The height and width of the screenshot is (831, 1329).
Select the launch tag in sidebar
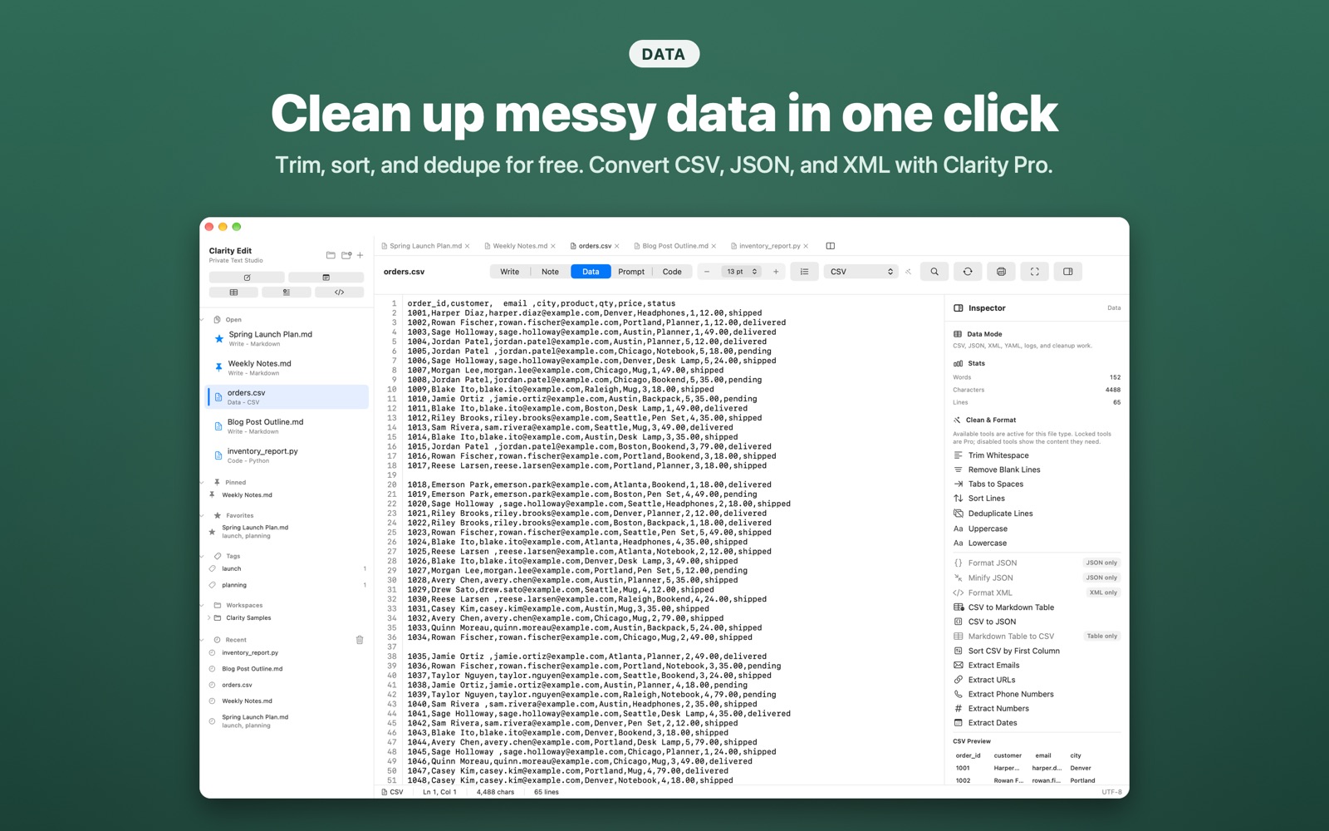click(287, 569)
